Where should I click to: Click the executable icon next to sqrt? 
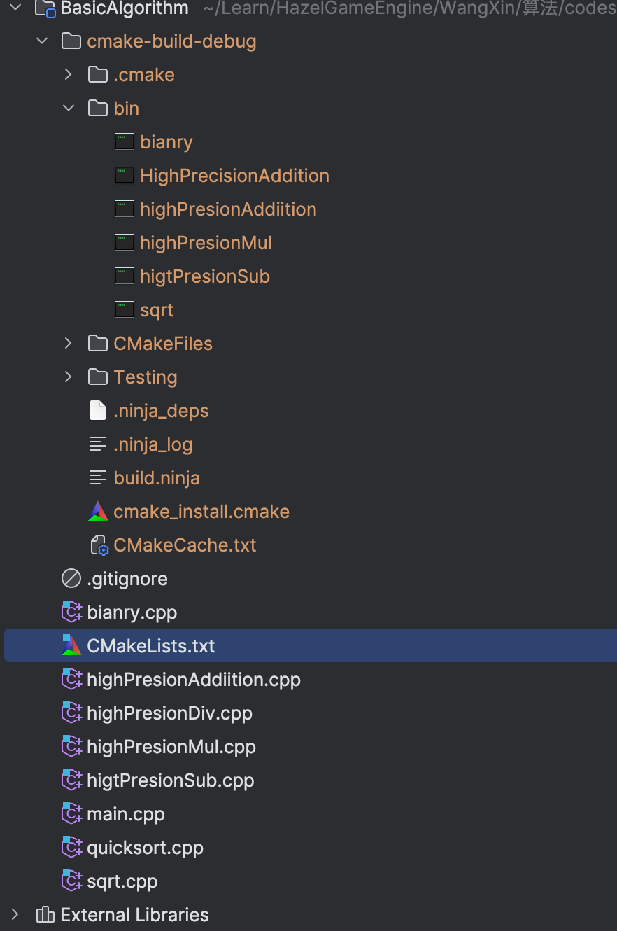point(125,310)
